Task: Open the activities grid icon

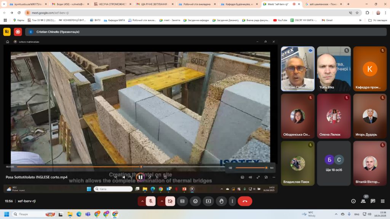Action: tap(382, 201)
